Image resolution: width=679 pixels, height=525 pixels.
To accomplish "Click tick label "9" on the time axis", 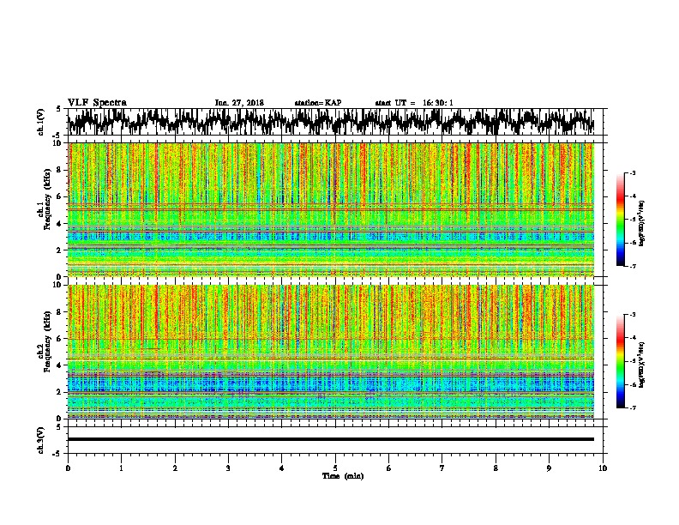I will click(x=549, y=468).
